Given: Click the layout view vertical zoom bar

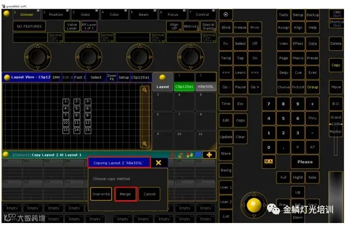Looking at the screenshot, I should tap(145, 117).
